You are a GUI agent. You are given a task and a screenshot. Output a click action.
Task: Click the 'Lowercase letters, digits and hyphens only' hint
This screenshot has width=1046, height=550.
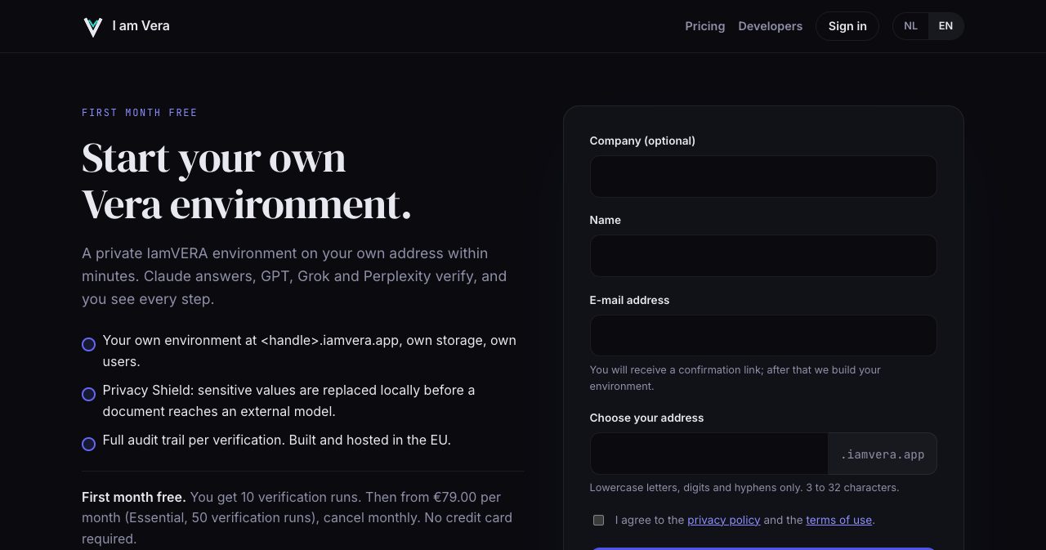[744, 488]
